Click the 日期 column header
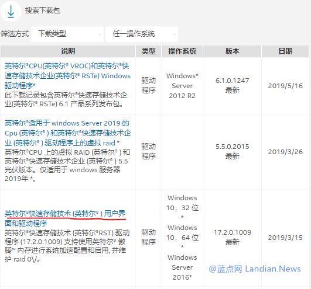This screenshot has height=289, width=311. (285, 51)
